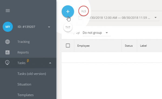The image size is (162, 99).
Task: Click the MY account avatar
Action: [8, 27]
